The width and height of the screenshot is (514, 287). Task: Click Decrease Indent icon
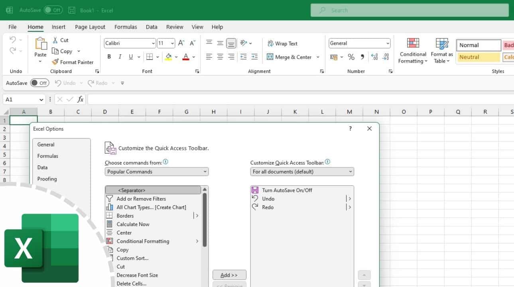243,57
